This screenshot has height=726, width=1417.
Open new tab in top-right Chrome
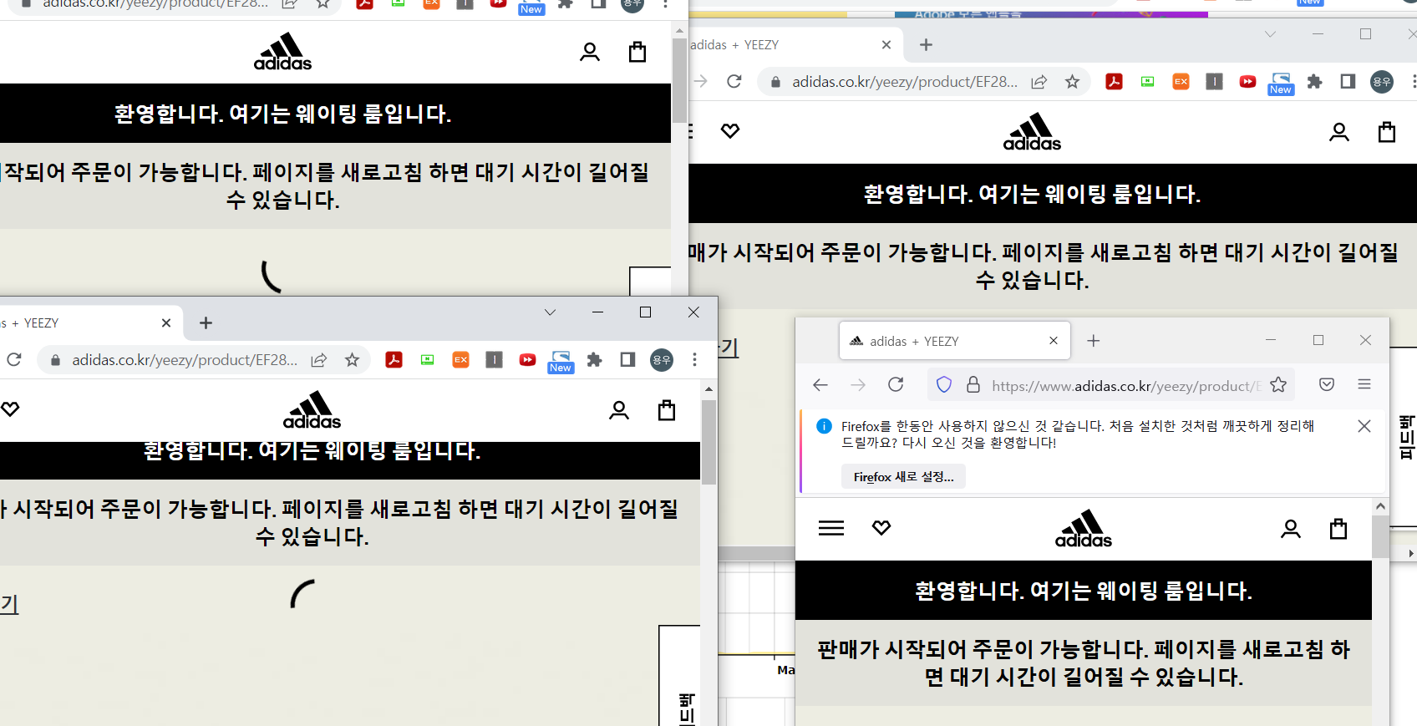(x=926, y=45)
